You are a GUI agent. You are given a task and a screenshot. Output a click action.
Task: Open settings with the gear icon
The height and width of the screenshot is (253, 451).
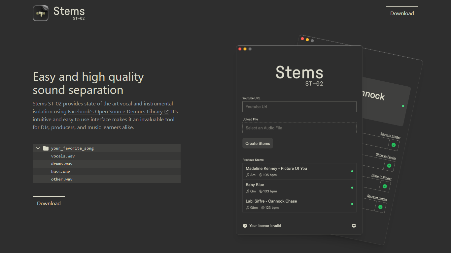[354, 226]
